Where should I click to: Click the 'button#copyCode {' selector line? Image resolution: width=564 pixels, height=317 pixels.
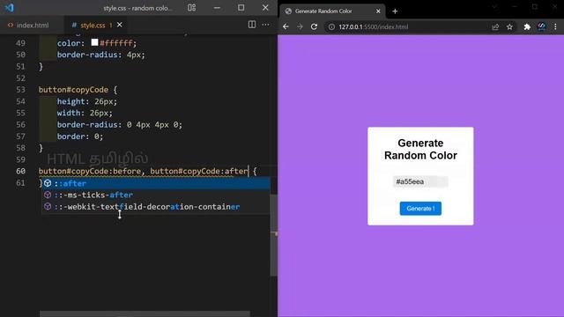pyautogui.click(x=78, y=90)
